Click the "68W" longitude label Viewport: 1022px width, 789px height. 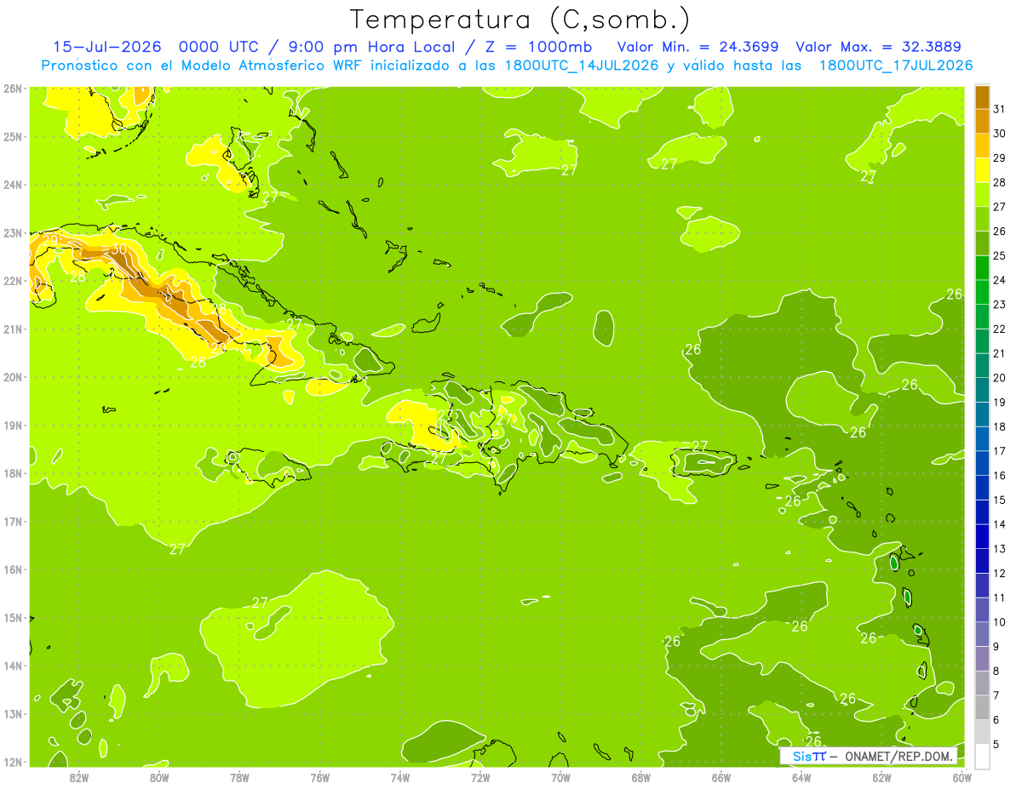click(x=641, y=777)
